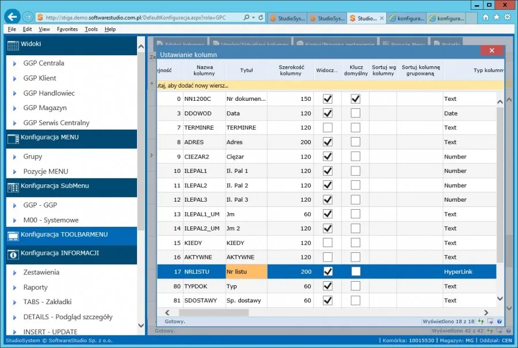Open the Favorites star icon
518x348 pixels.
pyautogui.click(x=496, y=17)
